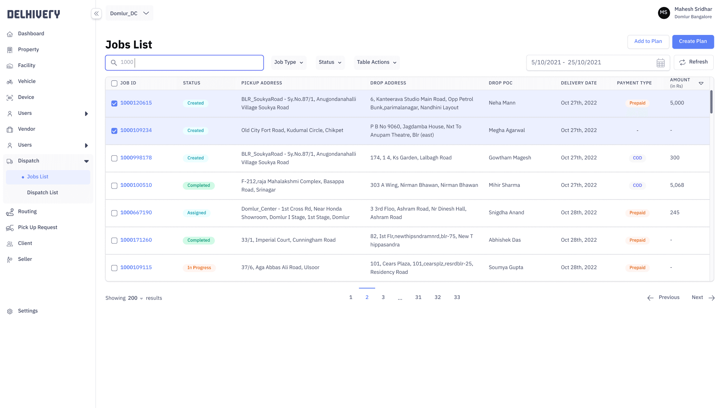
Task: Collapse the sidebar with double-chevron icon
Action: tap(96, 14)
